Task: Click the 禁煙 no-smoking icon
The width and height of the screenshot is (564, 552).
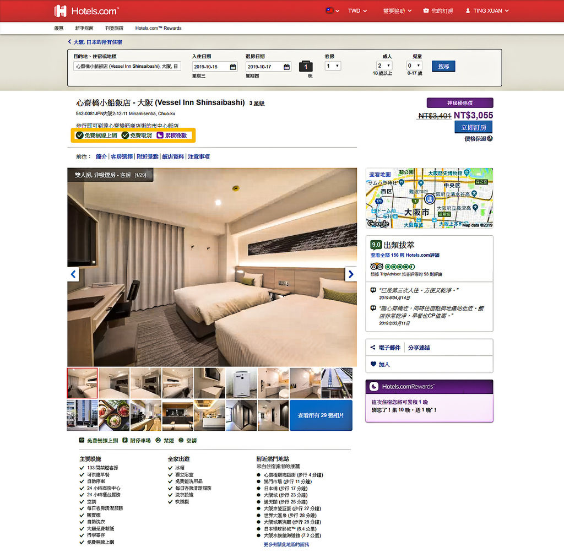Action: point(158,440)
